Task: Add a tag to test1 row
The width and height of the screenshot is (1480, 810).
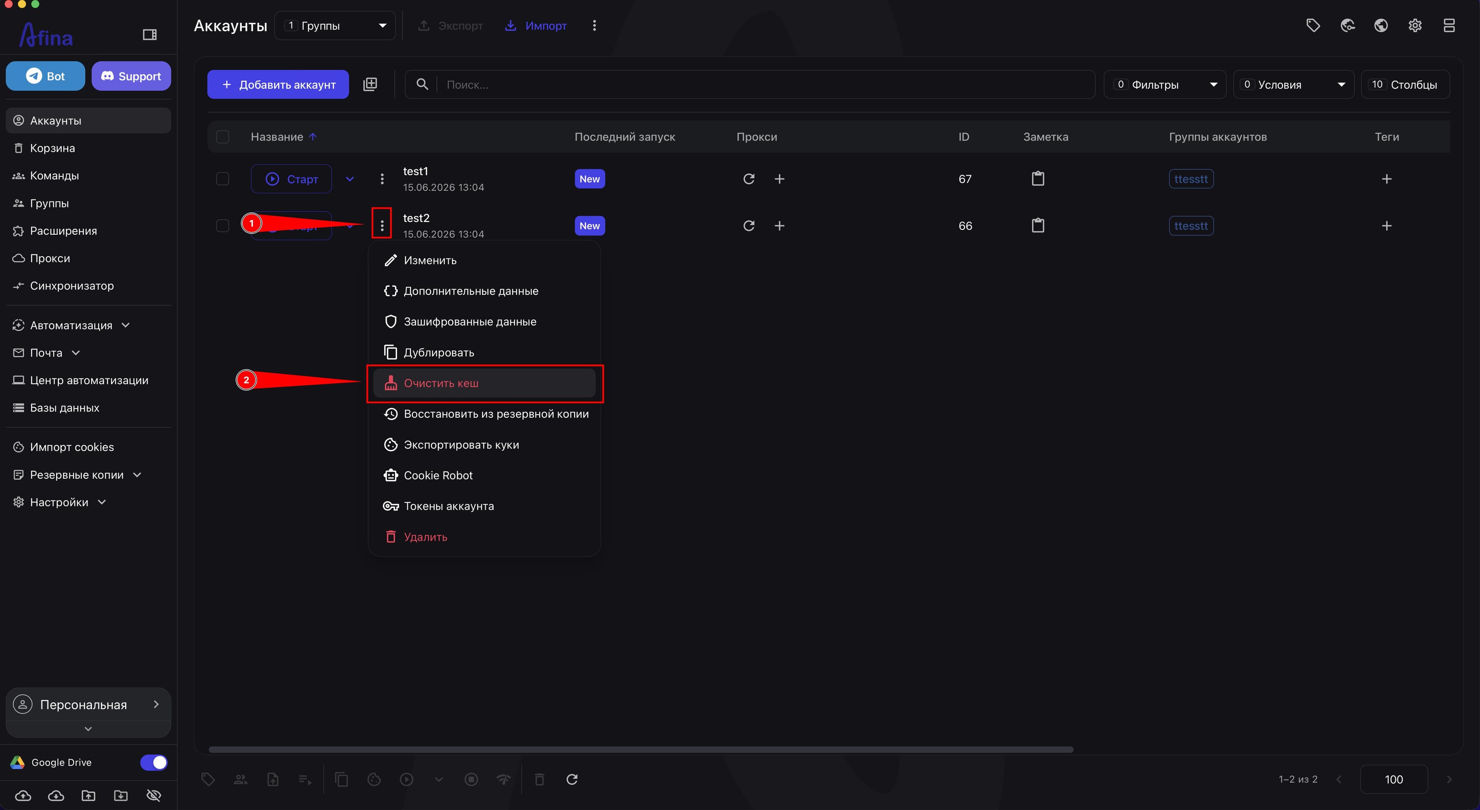Action: click(x=1386, y=179)
